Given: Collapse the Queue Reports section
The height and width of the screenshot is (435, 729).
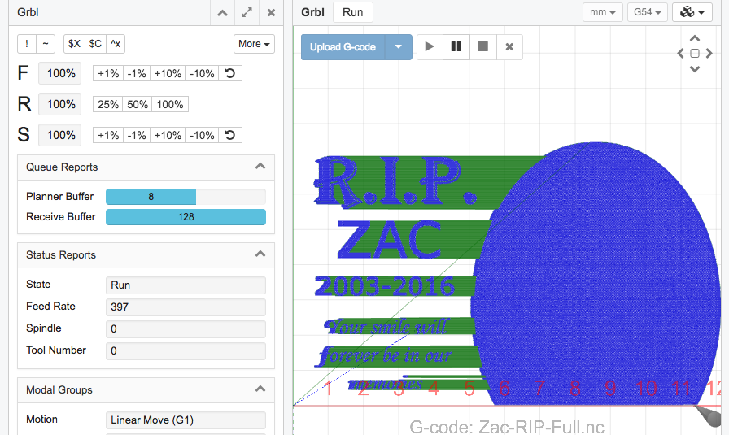Looking at the screenshot, I should [x=260, y=167].
